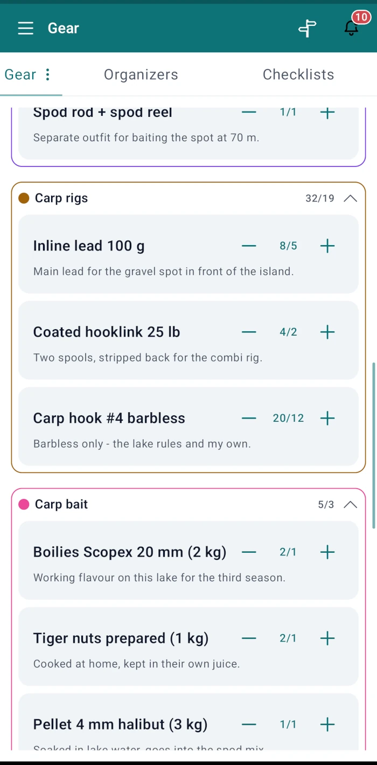The width and height of the screenshot is (377, 765).
Task: Increase Inline lead 100 g quantity
Action: coord(327,246)
